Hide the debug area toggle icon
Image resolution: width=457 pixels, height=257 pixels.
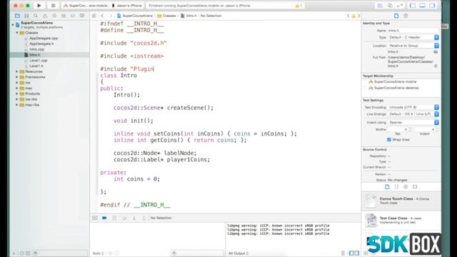(x=95, y=218)
